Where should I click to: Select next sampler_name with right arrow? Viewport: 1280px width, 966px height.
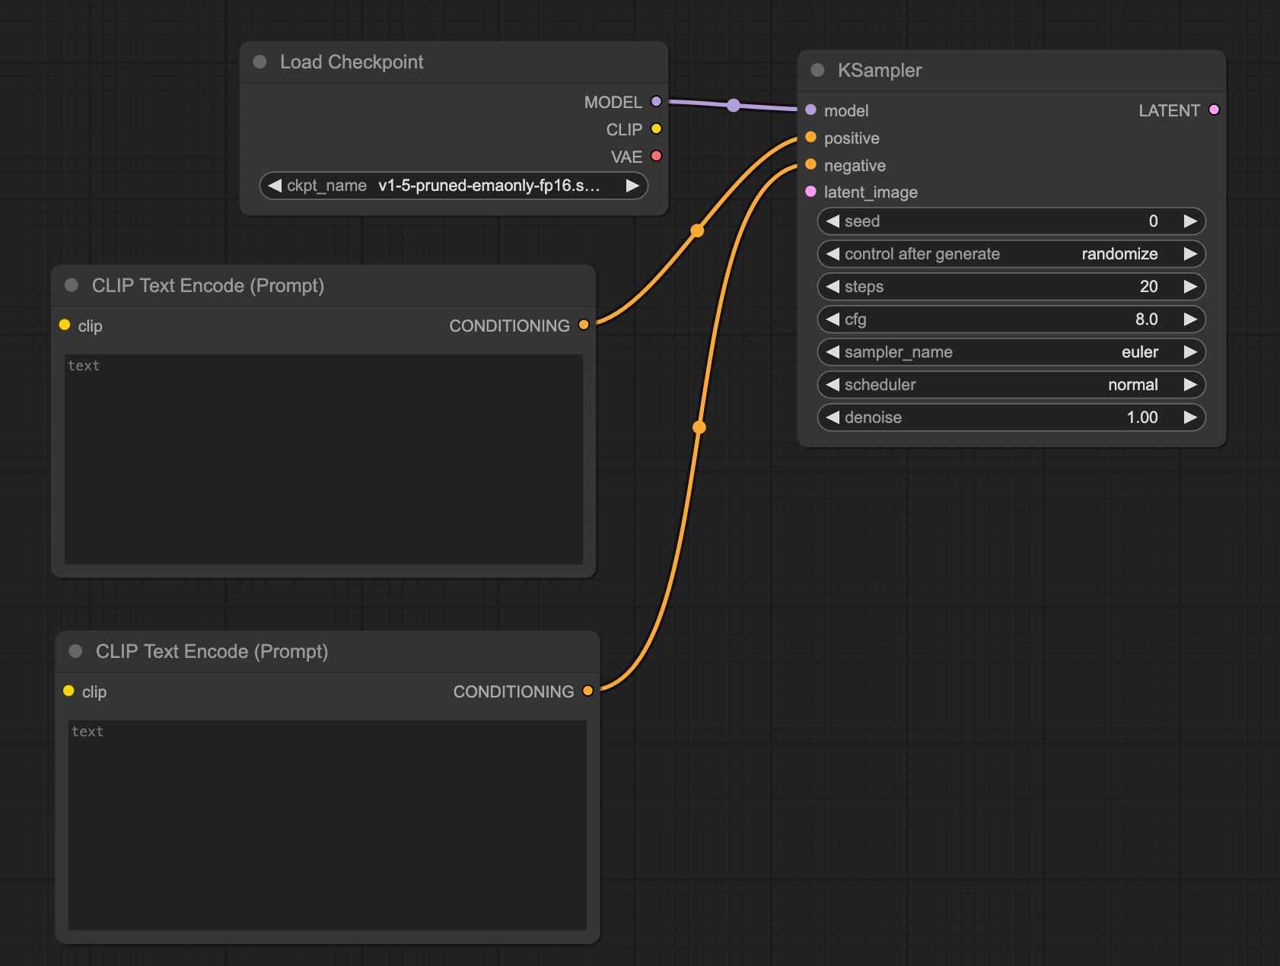1190,352
